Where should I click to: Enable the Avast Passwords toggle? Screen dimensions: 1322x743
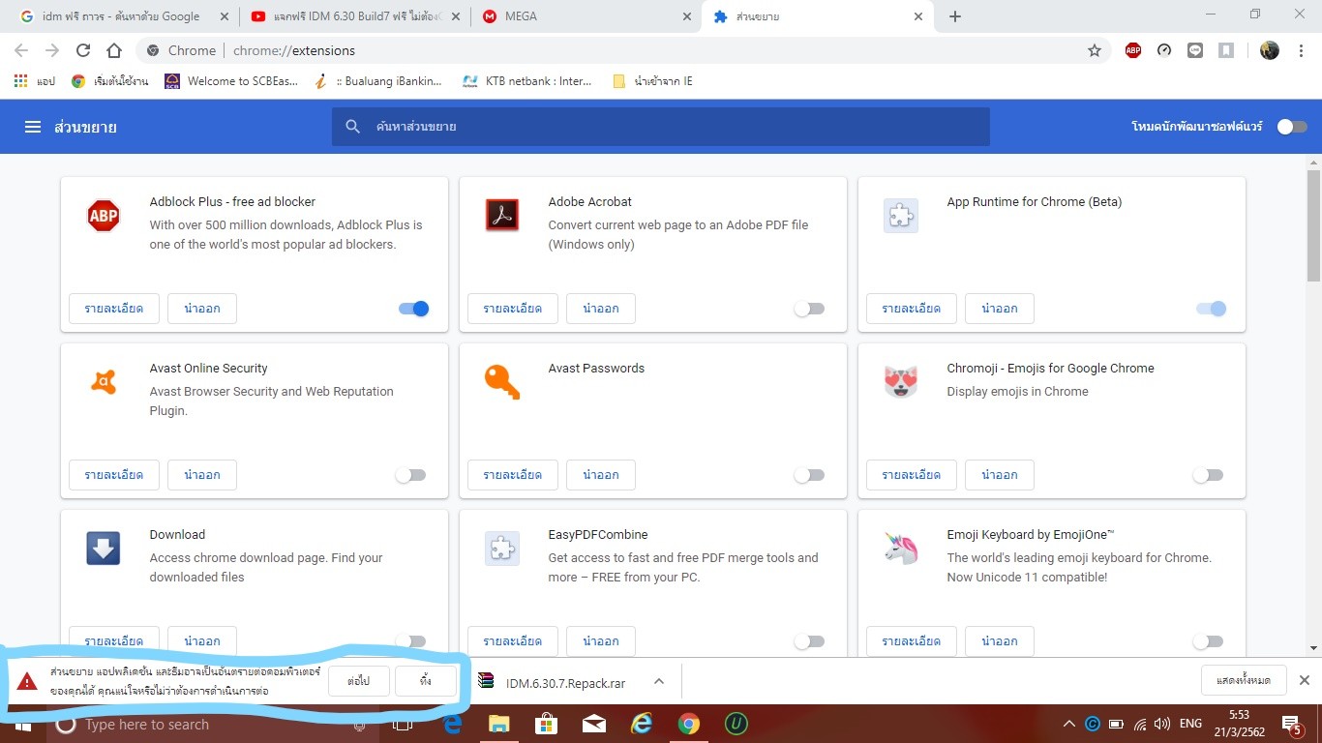coord(809,475)
